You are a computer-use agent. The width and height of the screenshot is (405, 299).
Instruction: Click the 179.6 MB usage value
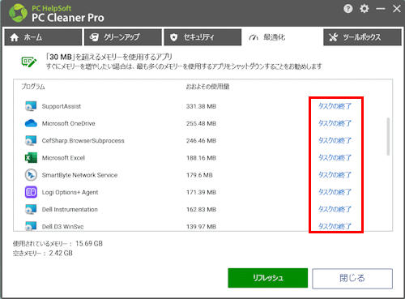tap(199, 175)
